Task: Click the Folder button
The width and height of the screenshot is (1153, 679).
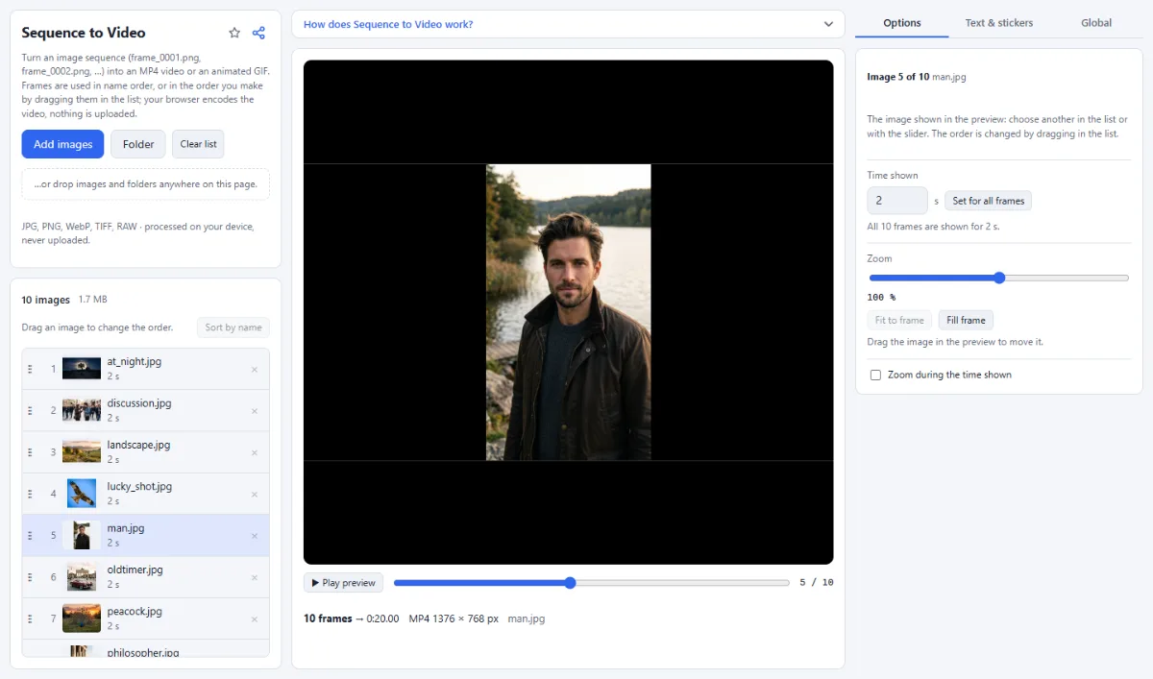Action: tap(138, 144)
